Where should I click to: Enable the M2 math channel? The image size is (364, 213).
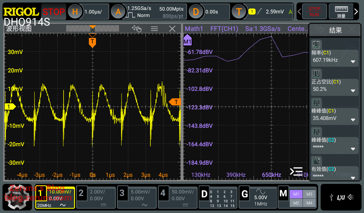(296, 203)
